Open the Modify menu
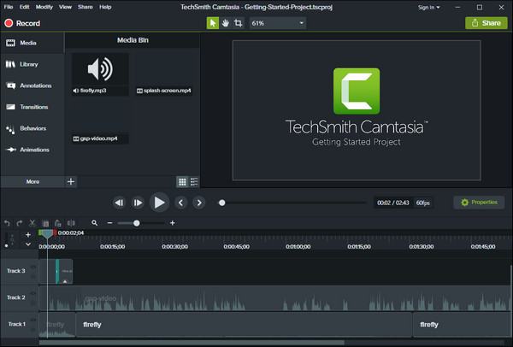This screenshot has width=513, height=347. (x=44, y=7)
